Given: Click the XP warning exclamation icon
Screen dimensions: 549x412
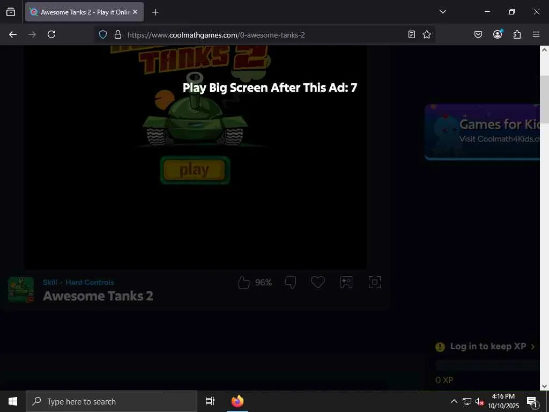Looking at the screenshot, I should 440,347.
